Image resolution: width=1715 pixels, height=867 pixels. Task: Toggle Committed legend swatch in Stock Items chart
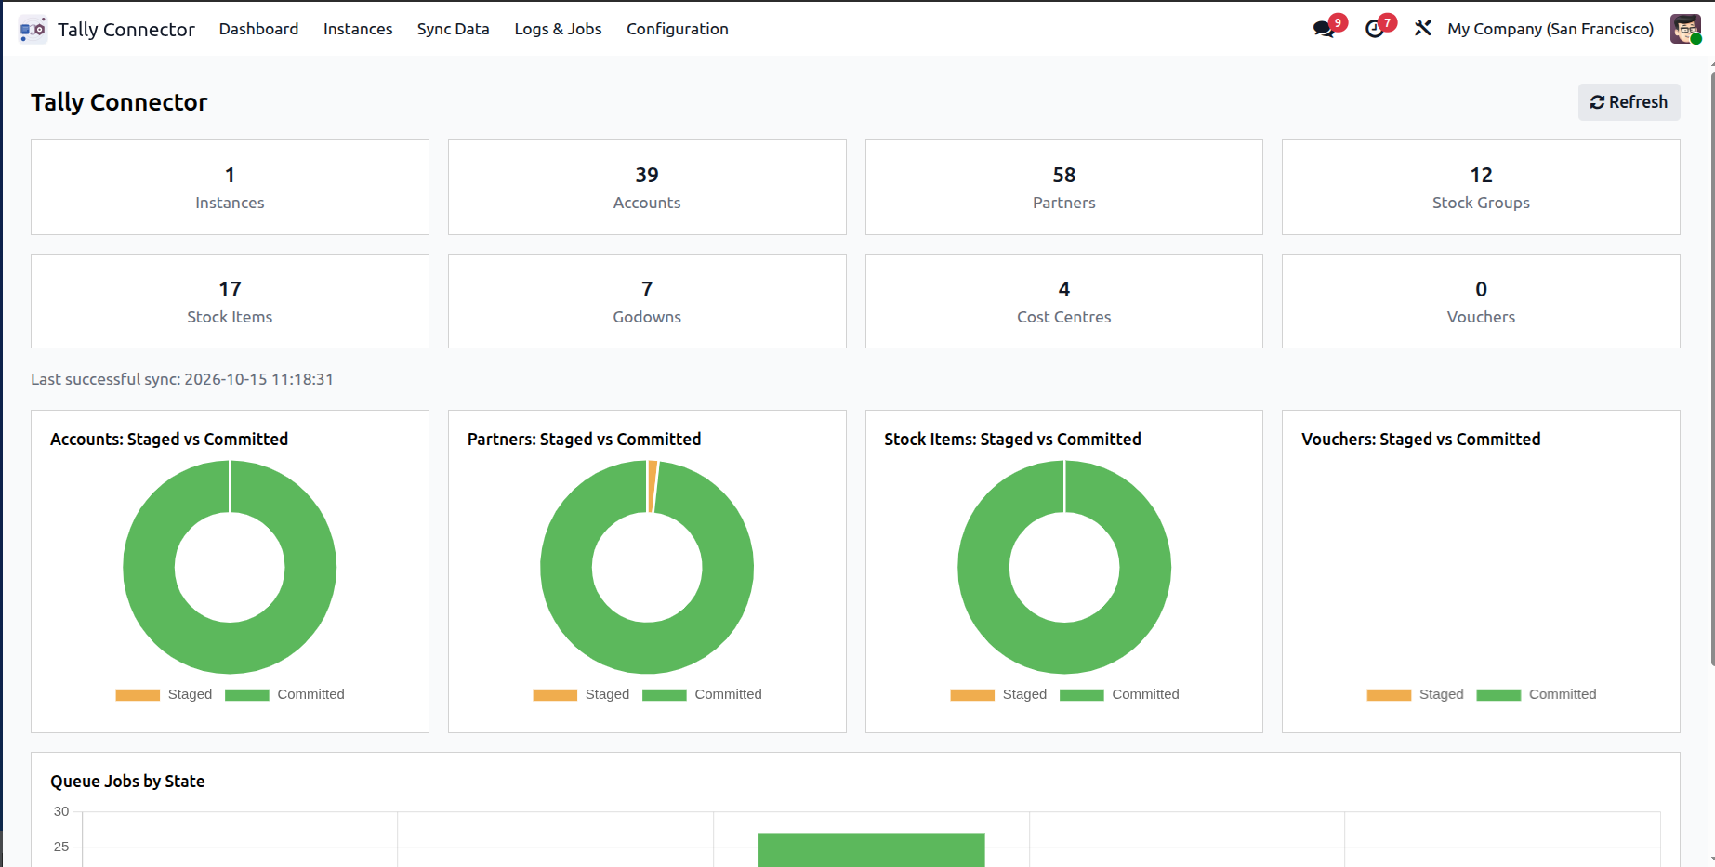[x=1082, y=695]
